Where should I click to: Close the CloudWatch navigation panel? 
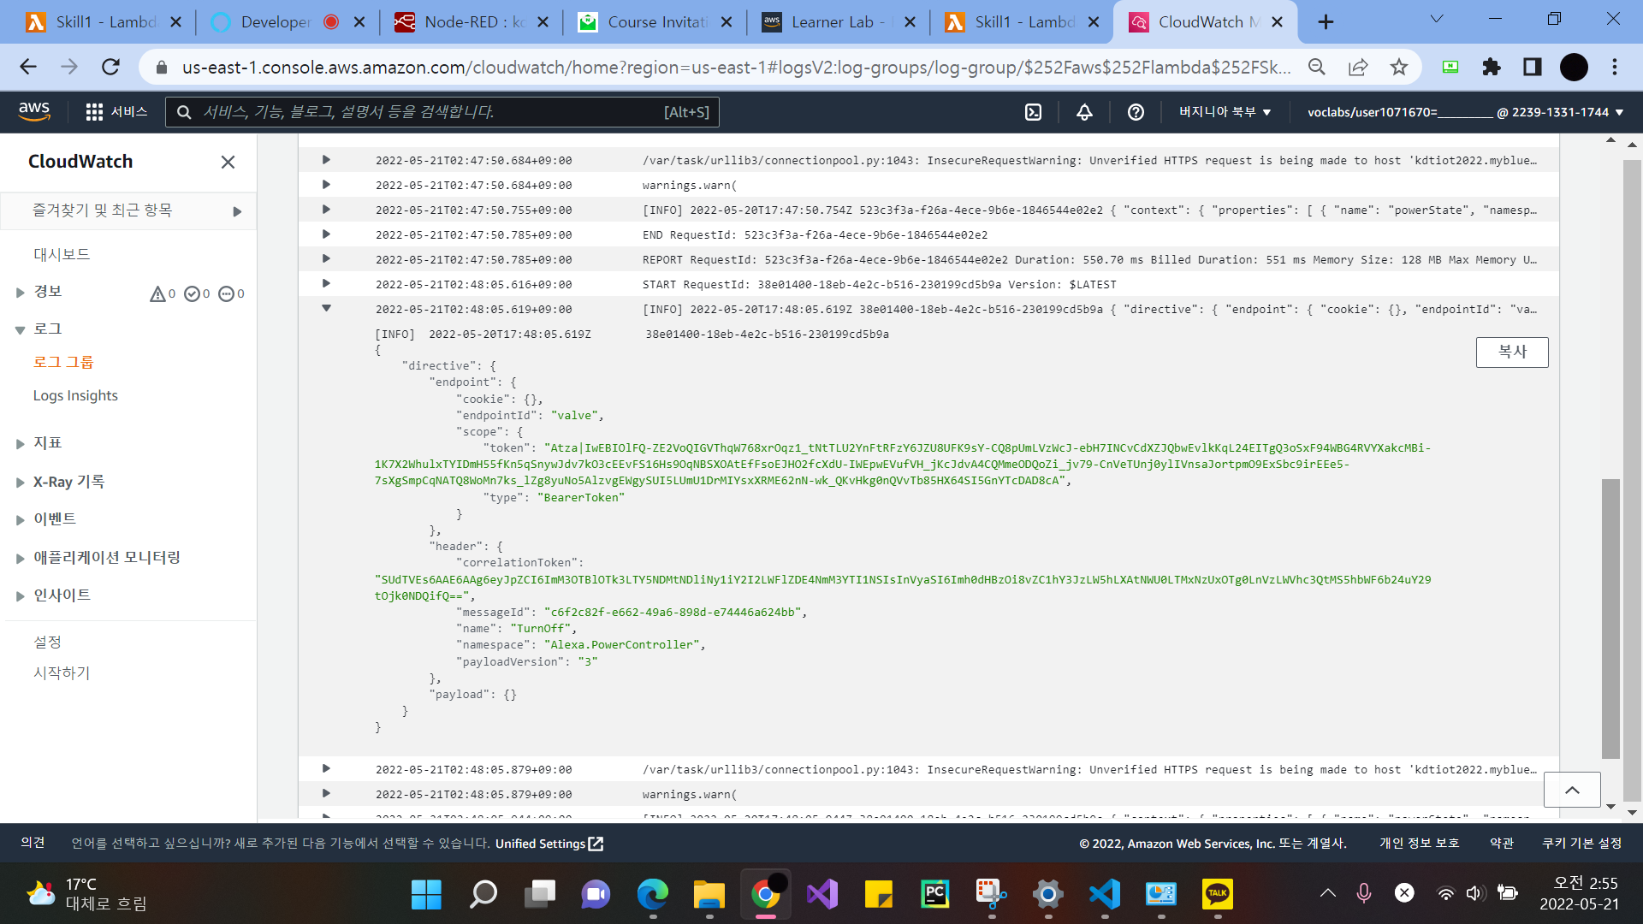click(x=228, y=162)
